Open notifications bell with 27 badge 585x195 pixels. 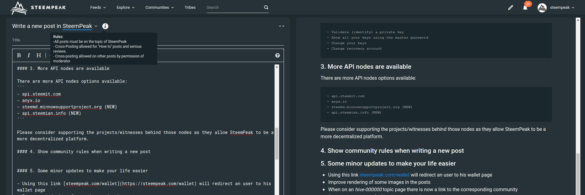(525, 7)
